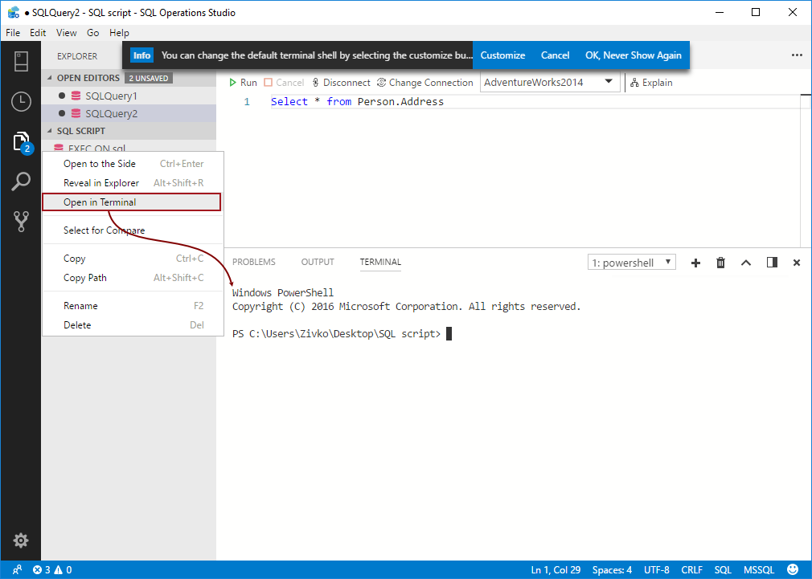Click the Explain query plan icon
This screenshot has width=812, height=579.
pyautogui.click(x=634, y=83)
